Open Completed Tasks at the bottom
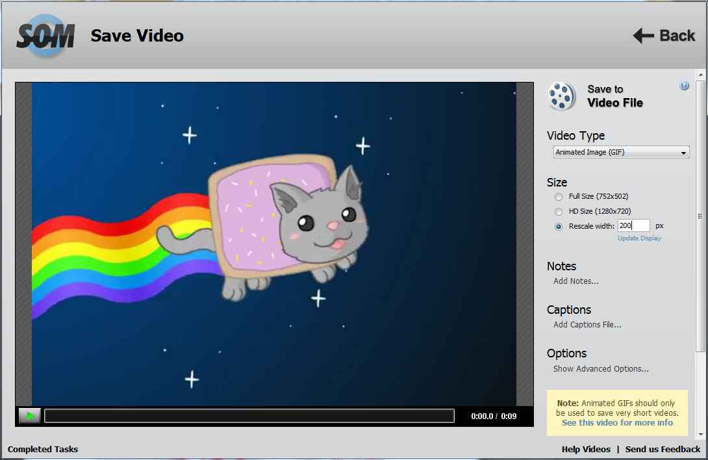The width and height of the screenshot is (708, 460). tap(43, 449)
